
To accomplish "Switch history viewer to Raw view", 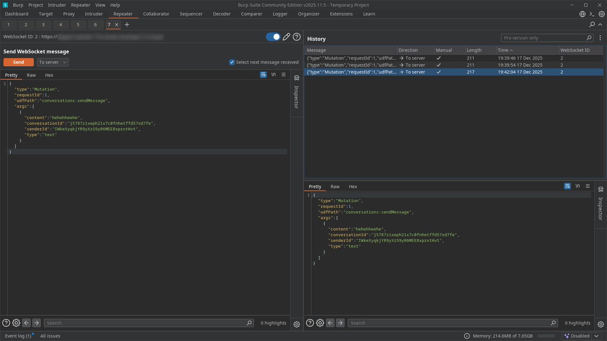I will [335, 186].
